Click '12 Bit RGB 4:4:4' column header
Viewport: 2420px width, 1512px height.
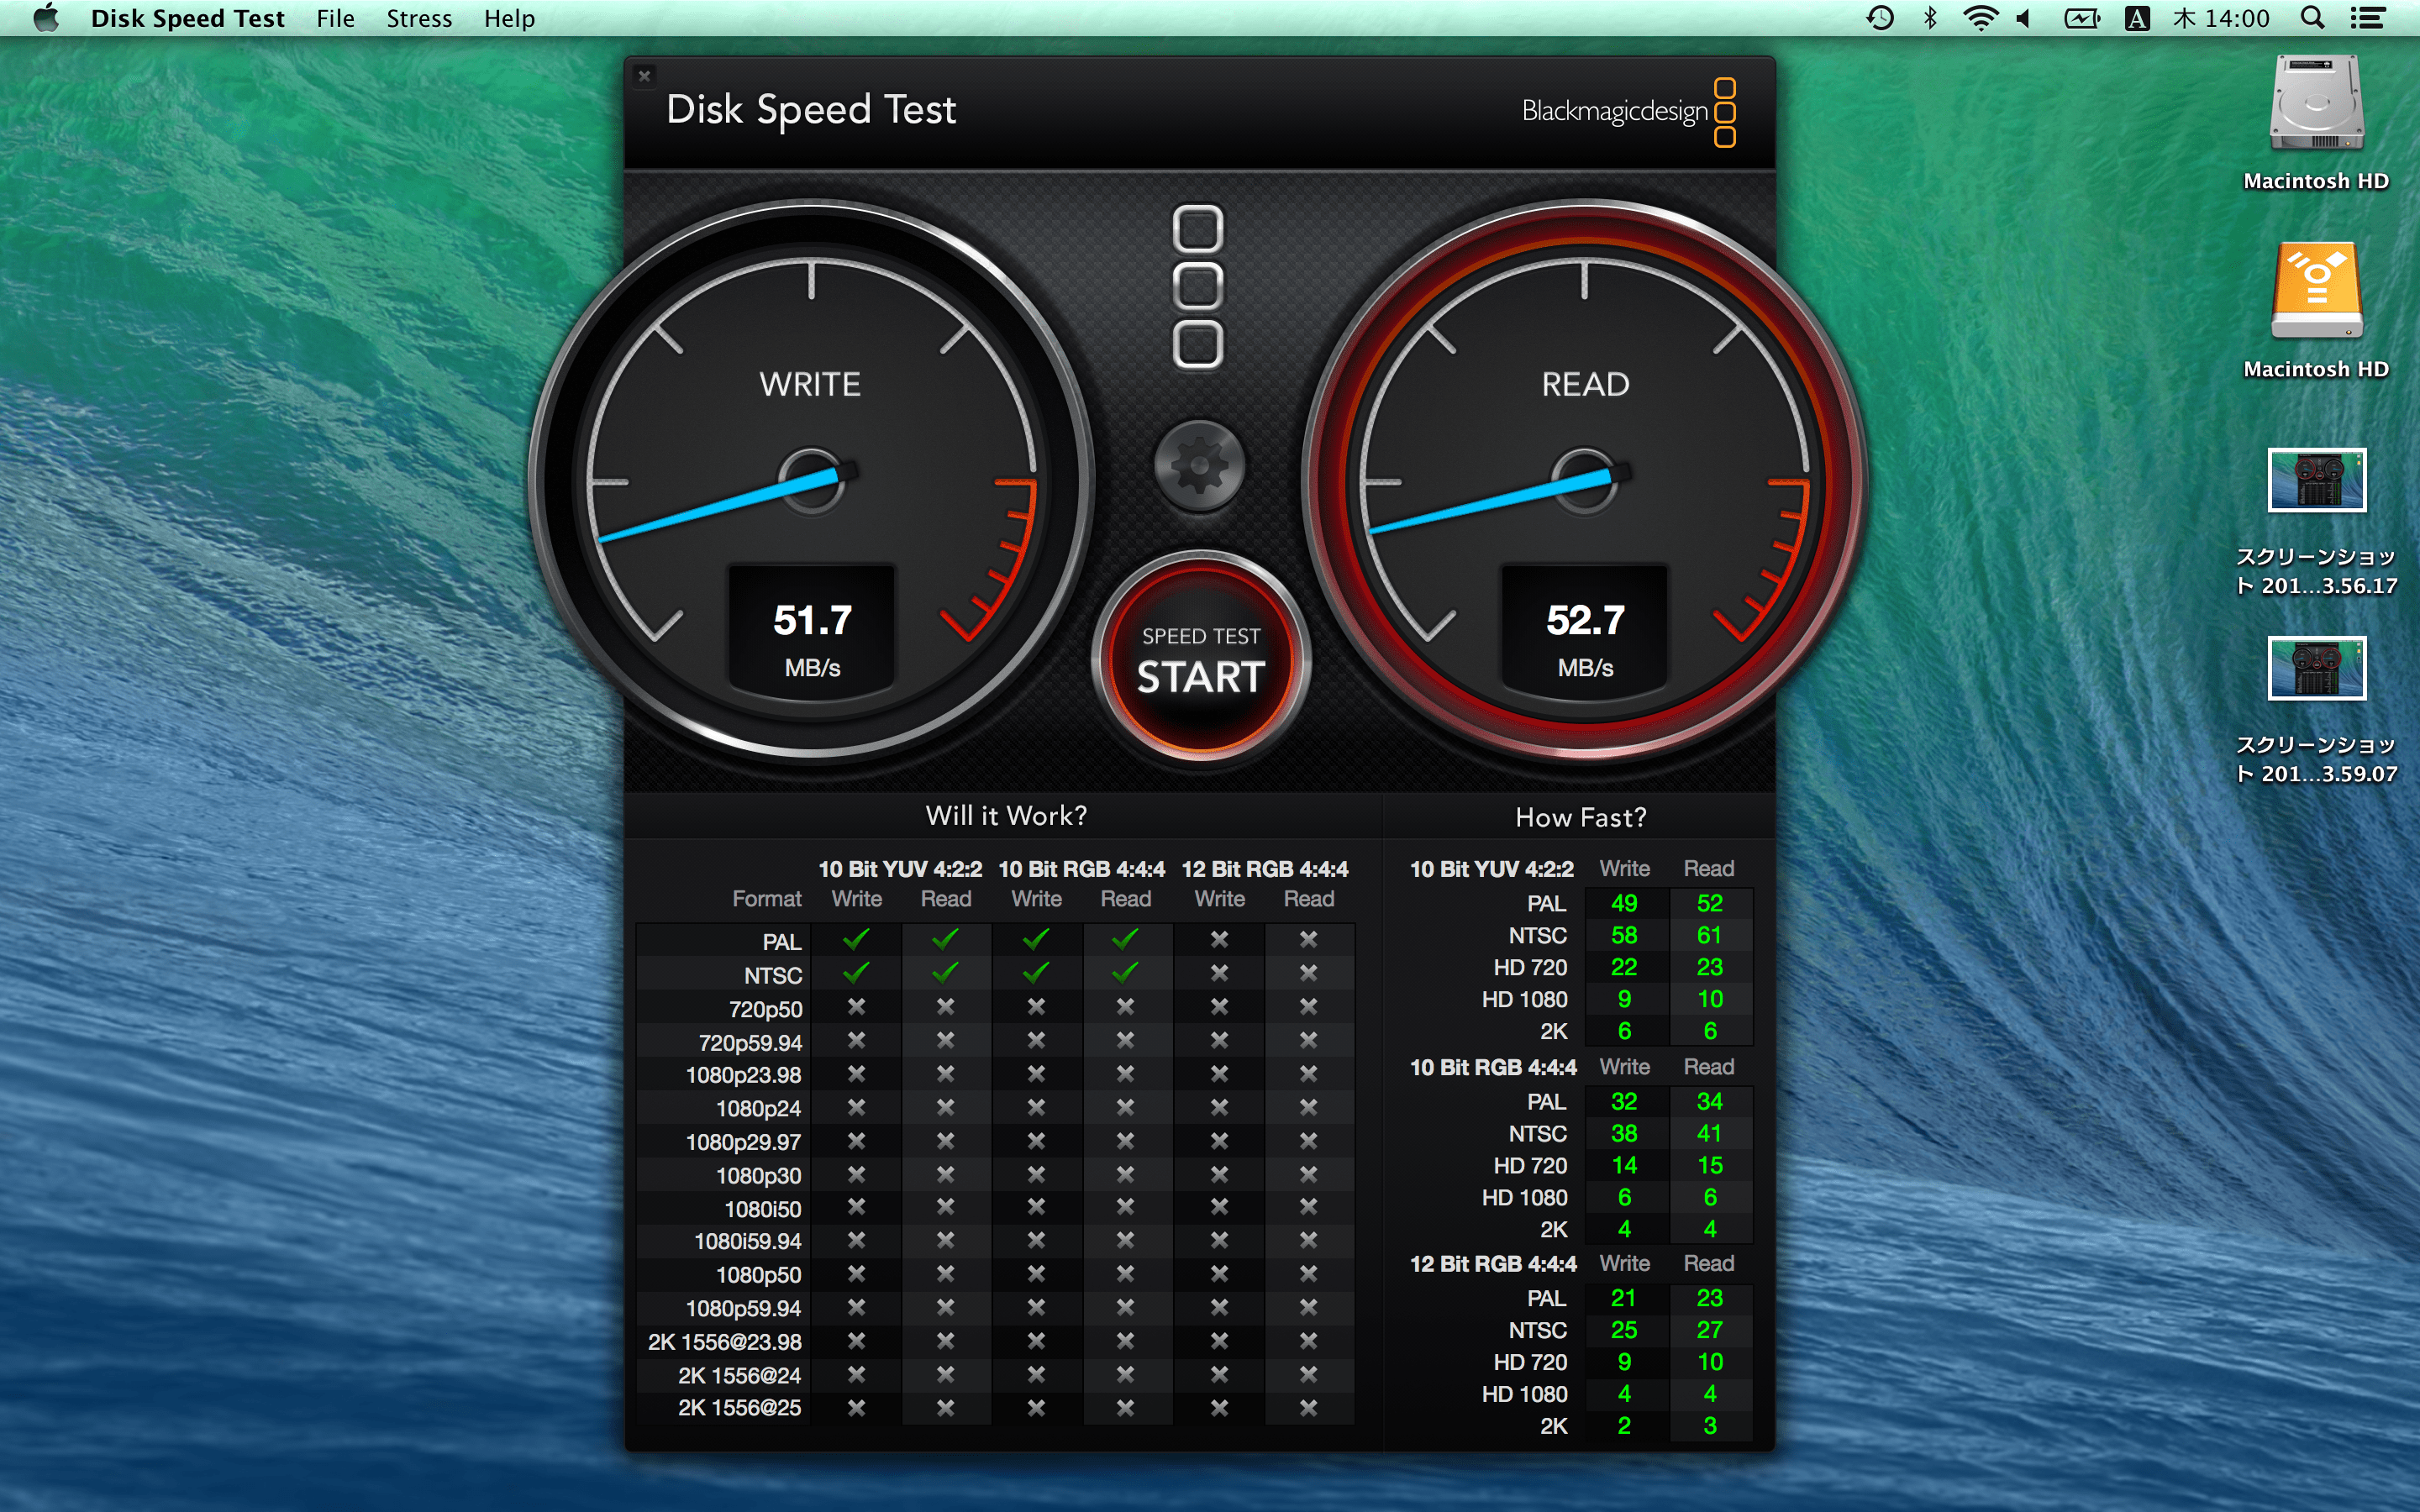1264,869
